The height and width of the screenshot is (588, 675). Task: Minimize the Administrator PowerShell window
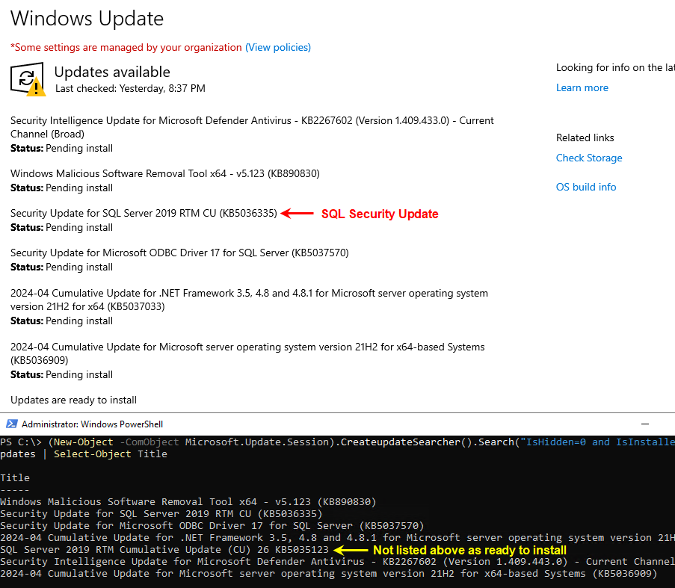pyautogui.click(x=645, y=424)
